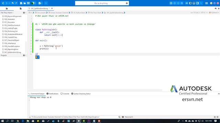
Task: Click the Documents breadcrumb segment
Action: (41, 13)
